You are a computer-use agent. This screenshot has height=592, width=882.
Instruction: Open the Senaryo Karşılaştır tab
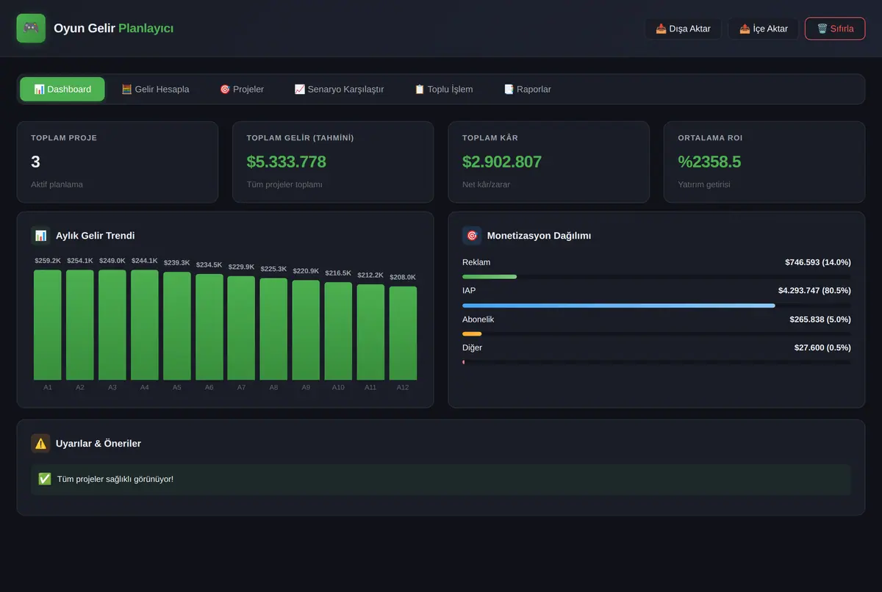tap(339, 89)
